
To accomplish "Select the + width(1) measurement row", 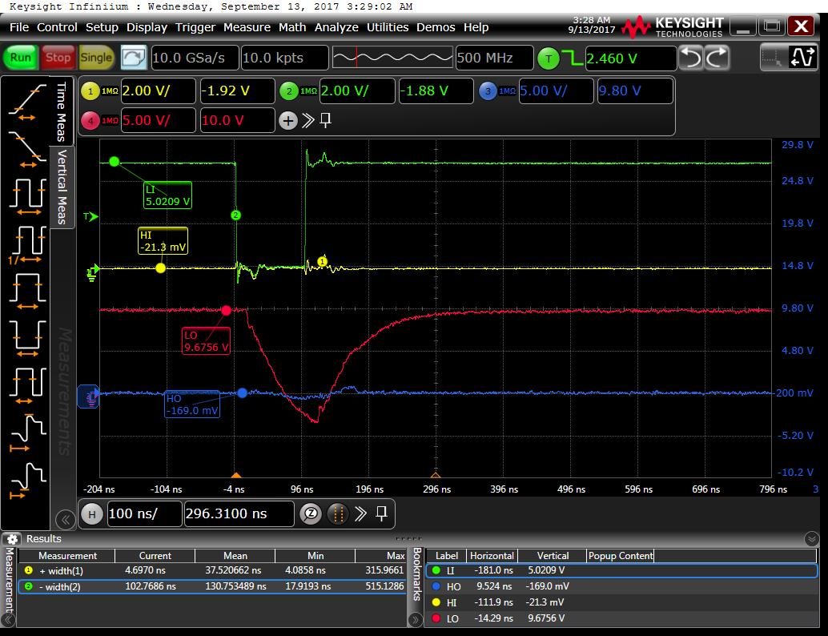I will click(212, 570).
